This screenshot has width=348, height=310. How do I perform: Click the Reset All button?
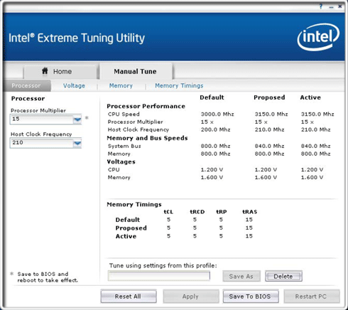click(129, 296)
